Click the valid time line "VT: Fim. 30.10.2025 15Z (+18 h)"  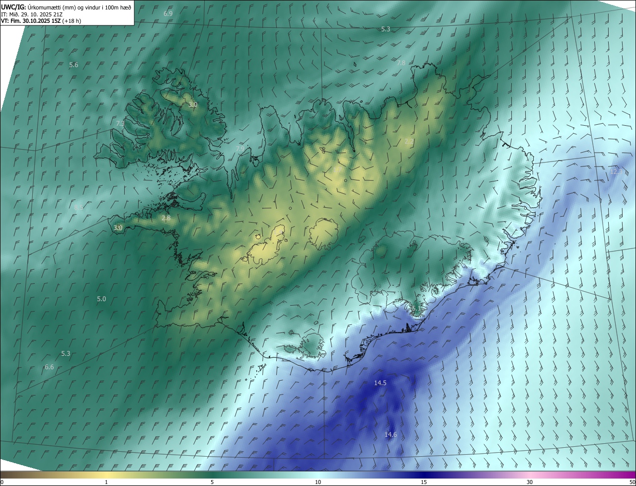(x=41, y=21)
